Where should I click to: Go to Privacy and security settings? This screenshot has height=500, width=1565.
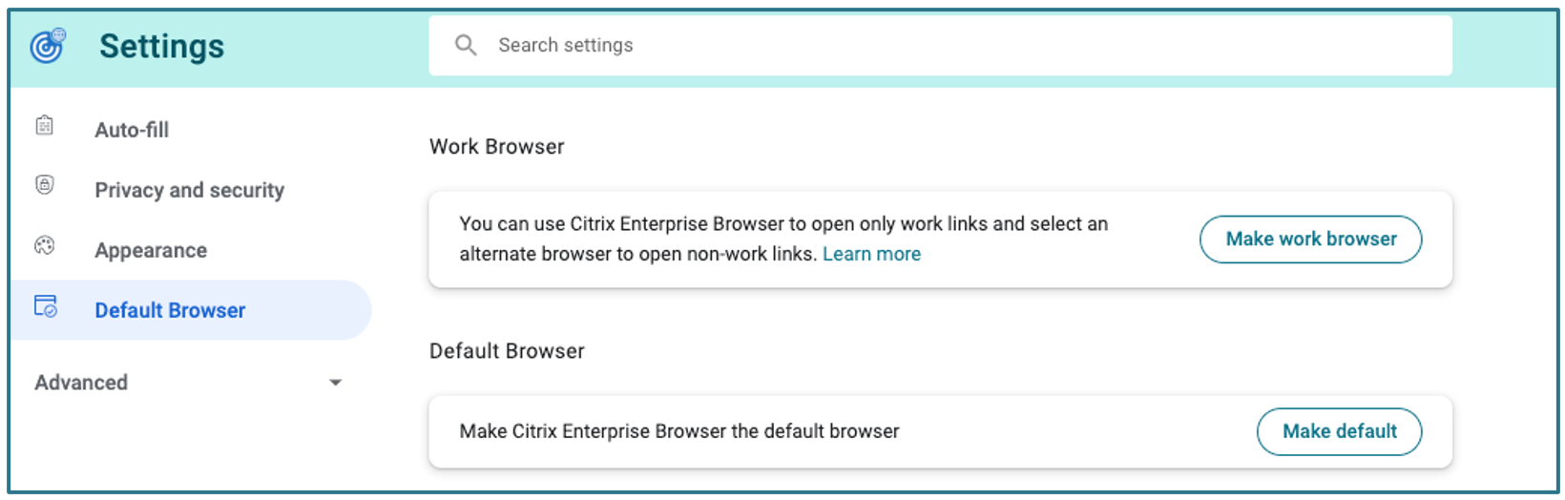[189, 190]
